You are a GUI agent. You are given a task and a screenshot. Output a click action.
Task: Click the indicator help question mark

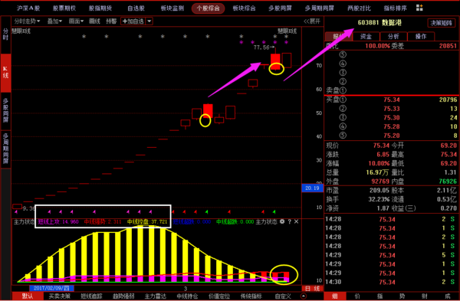click(x=289, y=221)
